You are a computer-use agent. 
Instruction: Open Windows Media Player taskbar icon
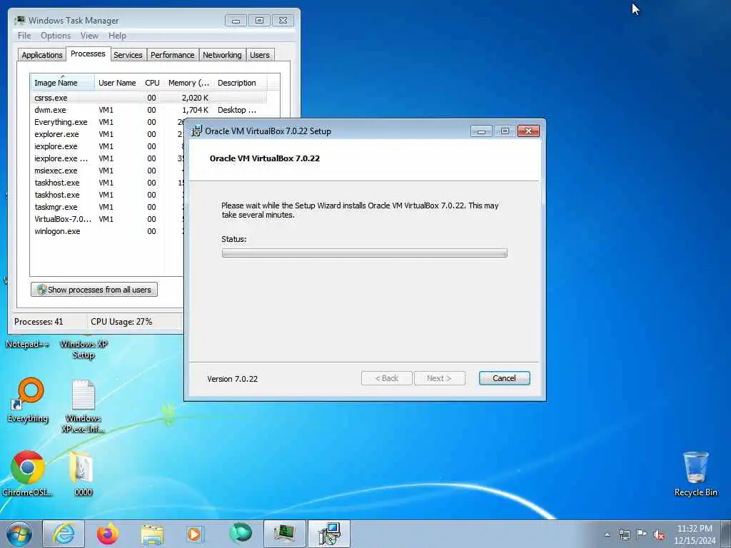tap(194, 534)
